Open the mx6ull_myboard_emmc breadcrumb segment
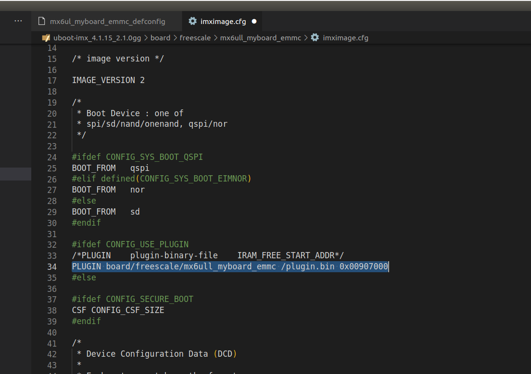531x374 pixels. [260, 38]
